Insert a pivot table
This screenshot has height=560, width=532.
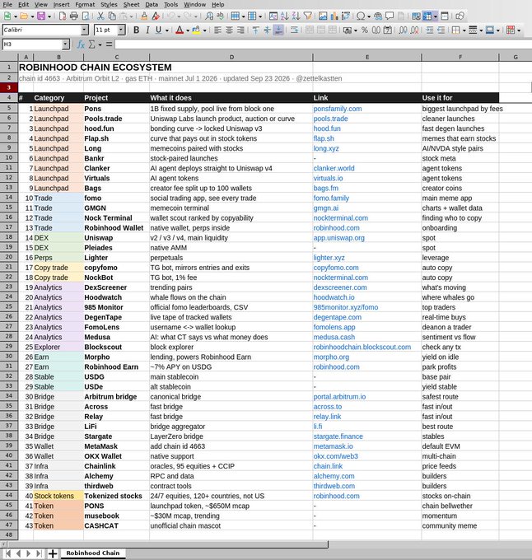pyautogui.click(x=346, y=16)
